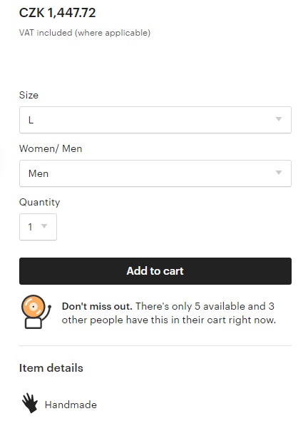Select the L value in Size box

pyautogui.click(x=31, y=120)
